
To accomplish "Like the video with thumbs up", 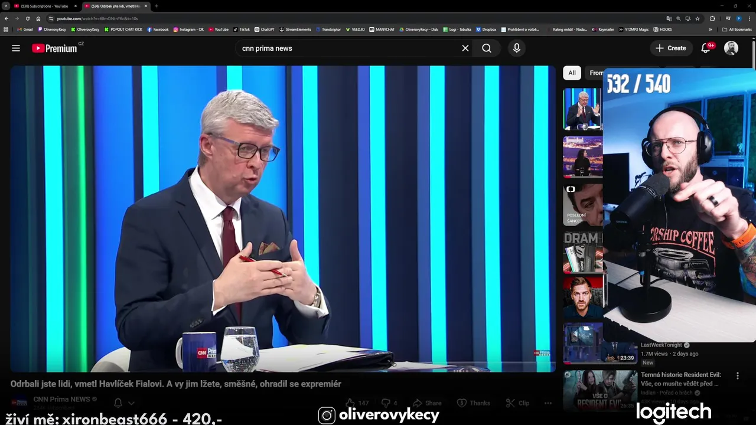I will pos(357,403).
